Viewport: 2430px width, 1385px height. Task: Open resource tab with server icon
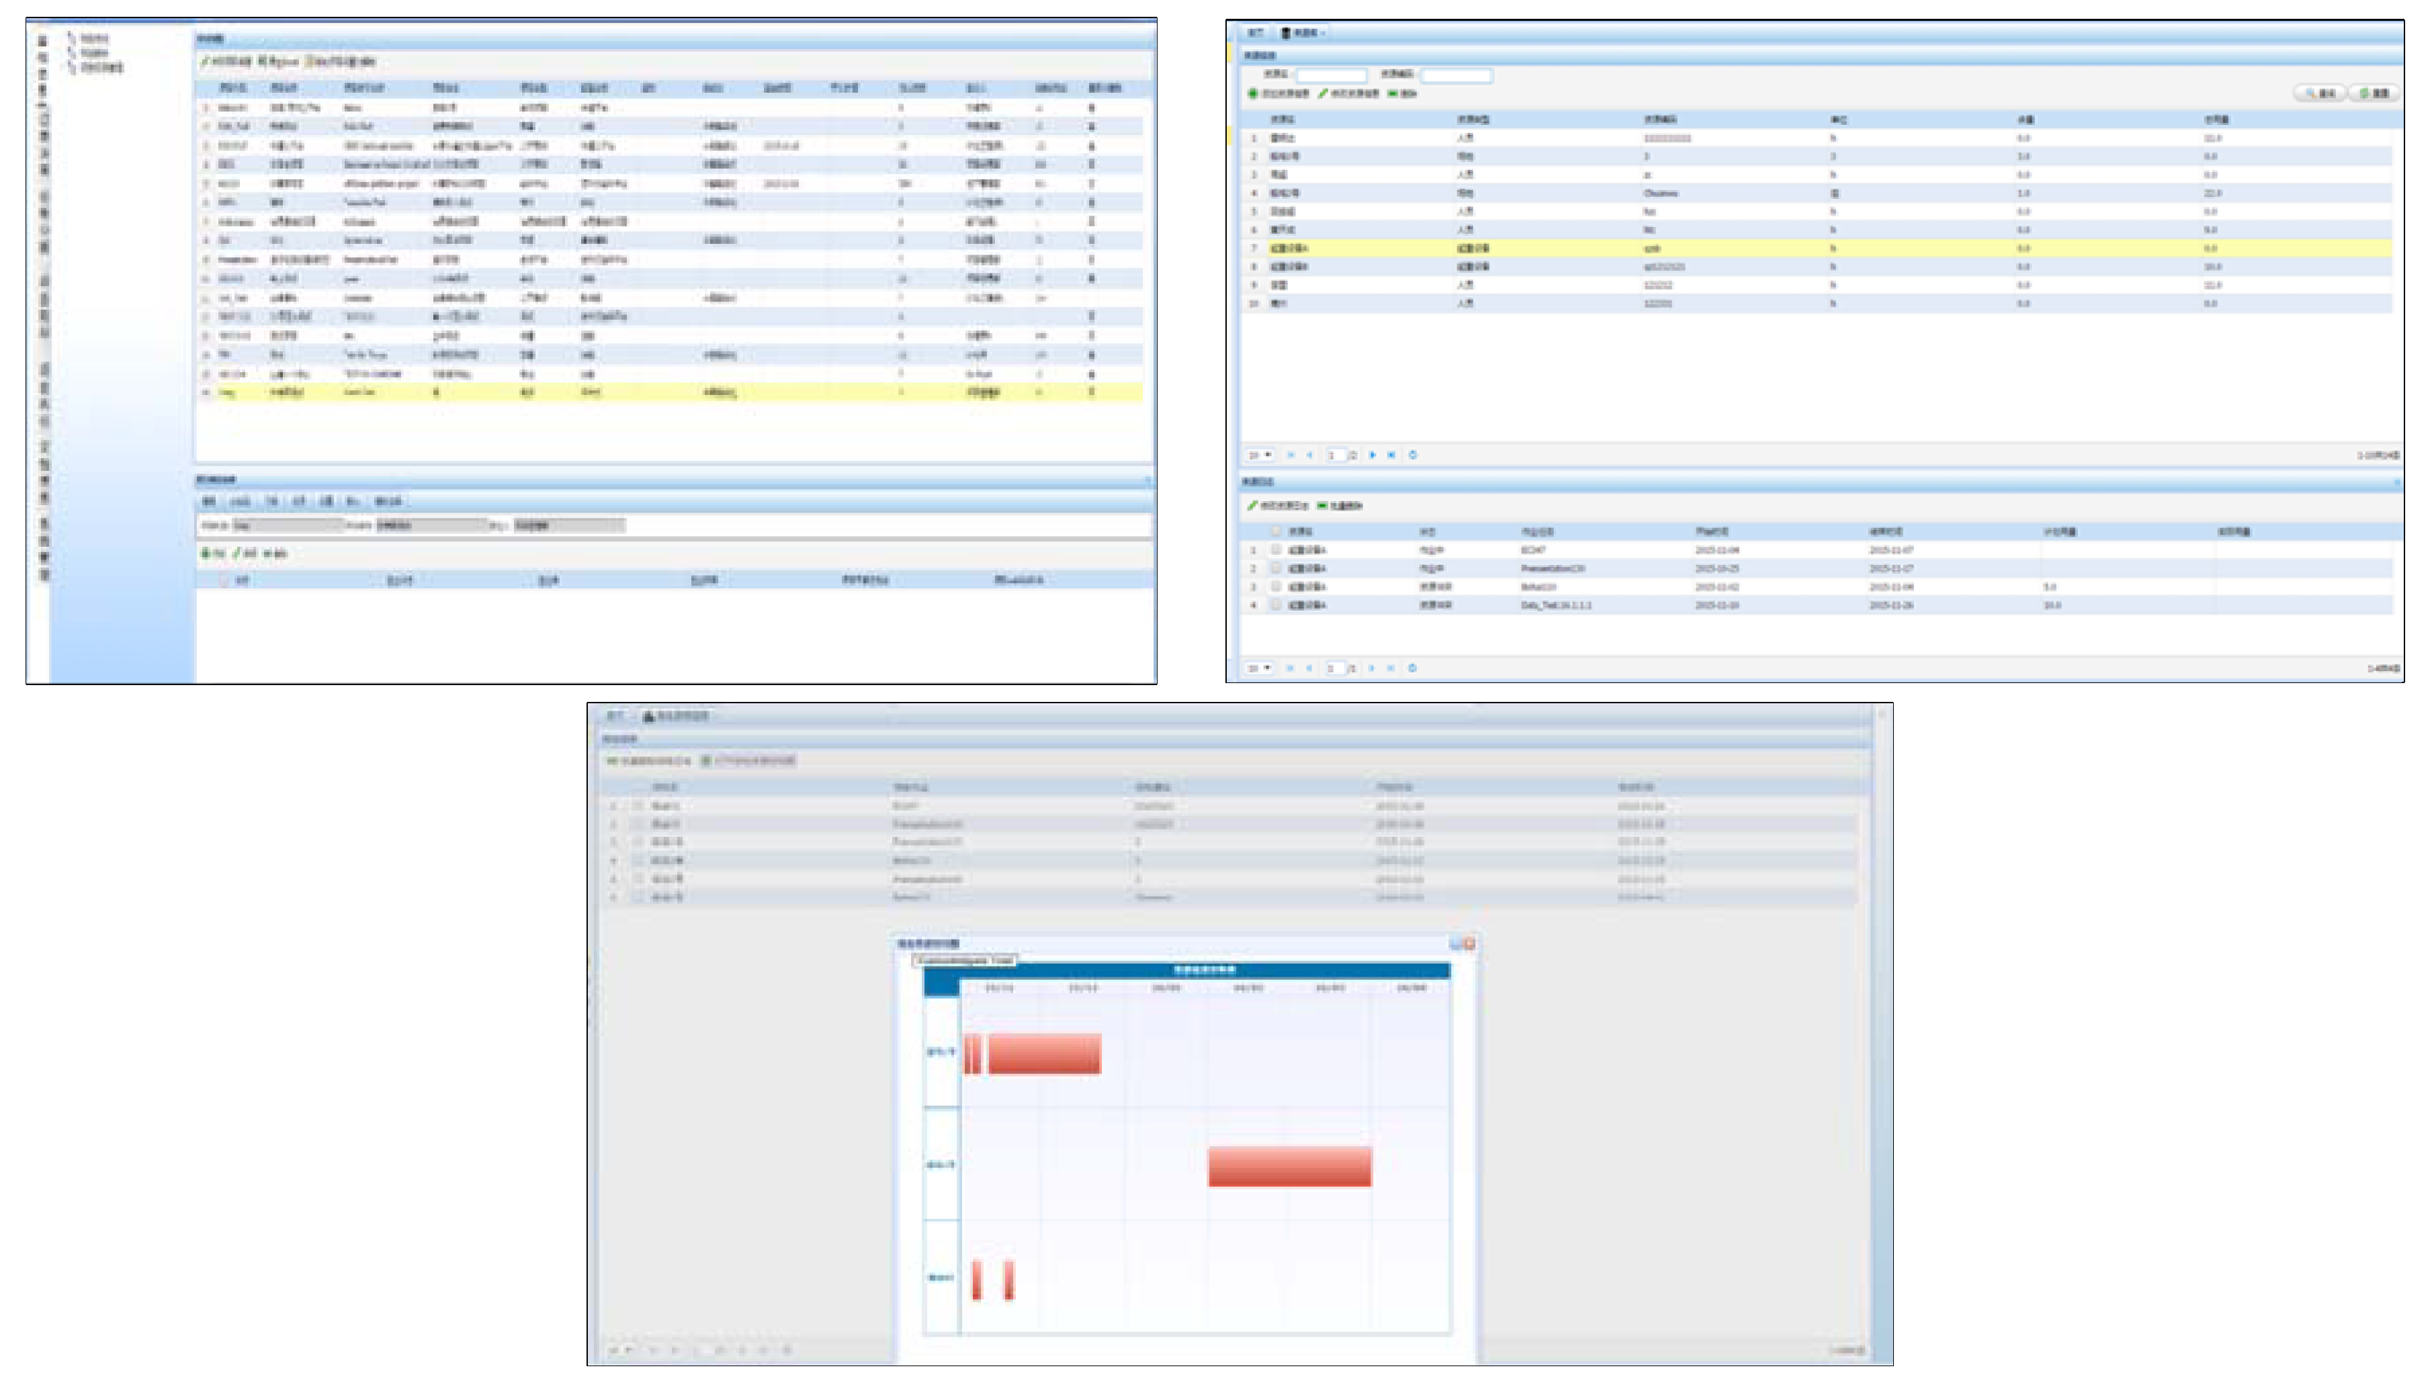[x=1303, y=34]
